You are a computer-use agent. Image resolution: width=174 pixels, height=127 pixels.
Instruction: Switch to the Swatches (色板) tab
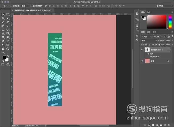149,12
